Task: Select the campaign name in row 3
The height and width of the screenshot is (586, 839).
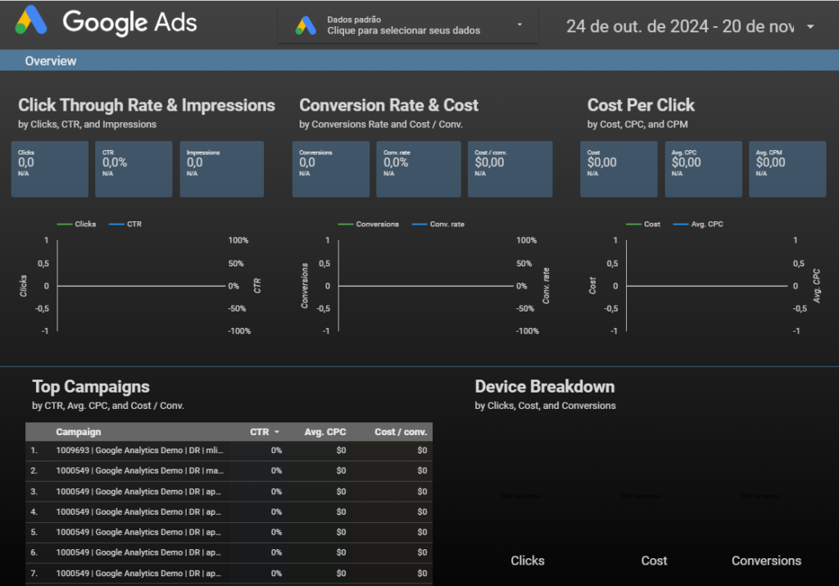Action: pyautogui.click(x=138, y=492)
